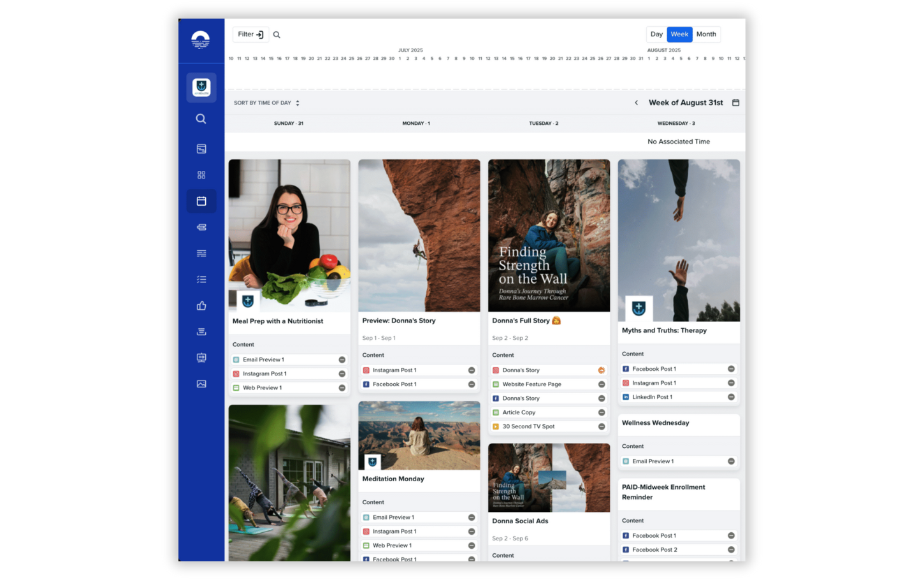Click the thumbs-up approvals sidebar icon
924x580 pixels.
pyautogui.click(x=201, y=306)
